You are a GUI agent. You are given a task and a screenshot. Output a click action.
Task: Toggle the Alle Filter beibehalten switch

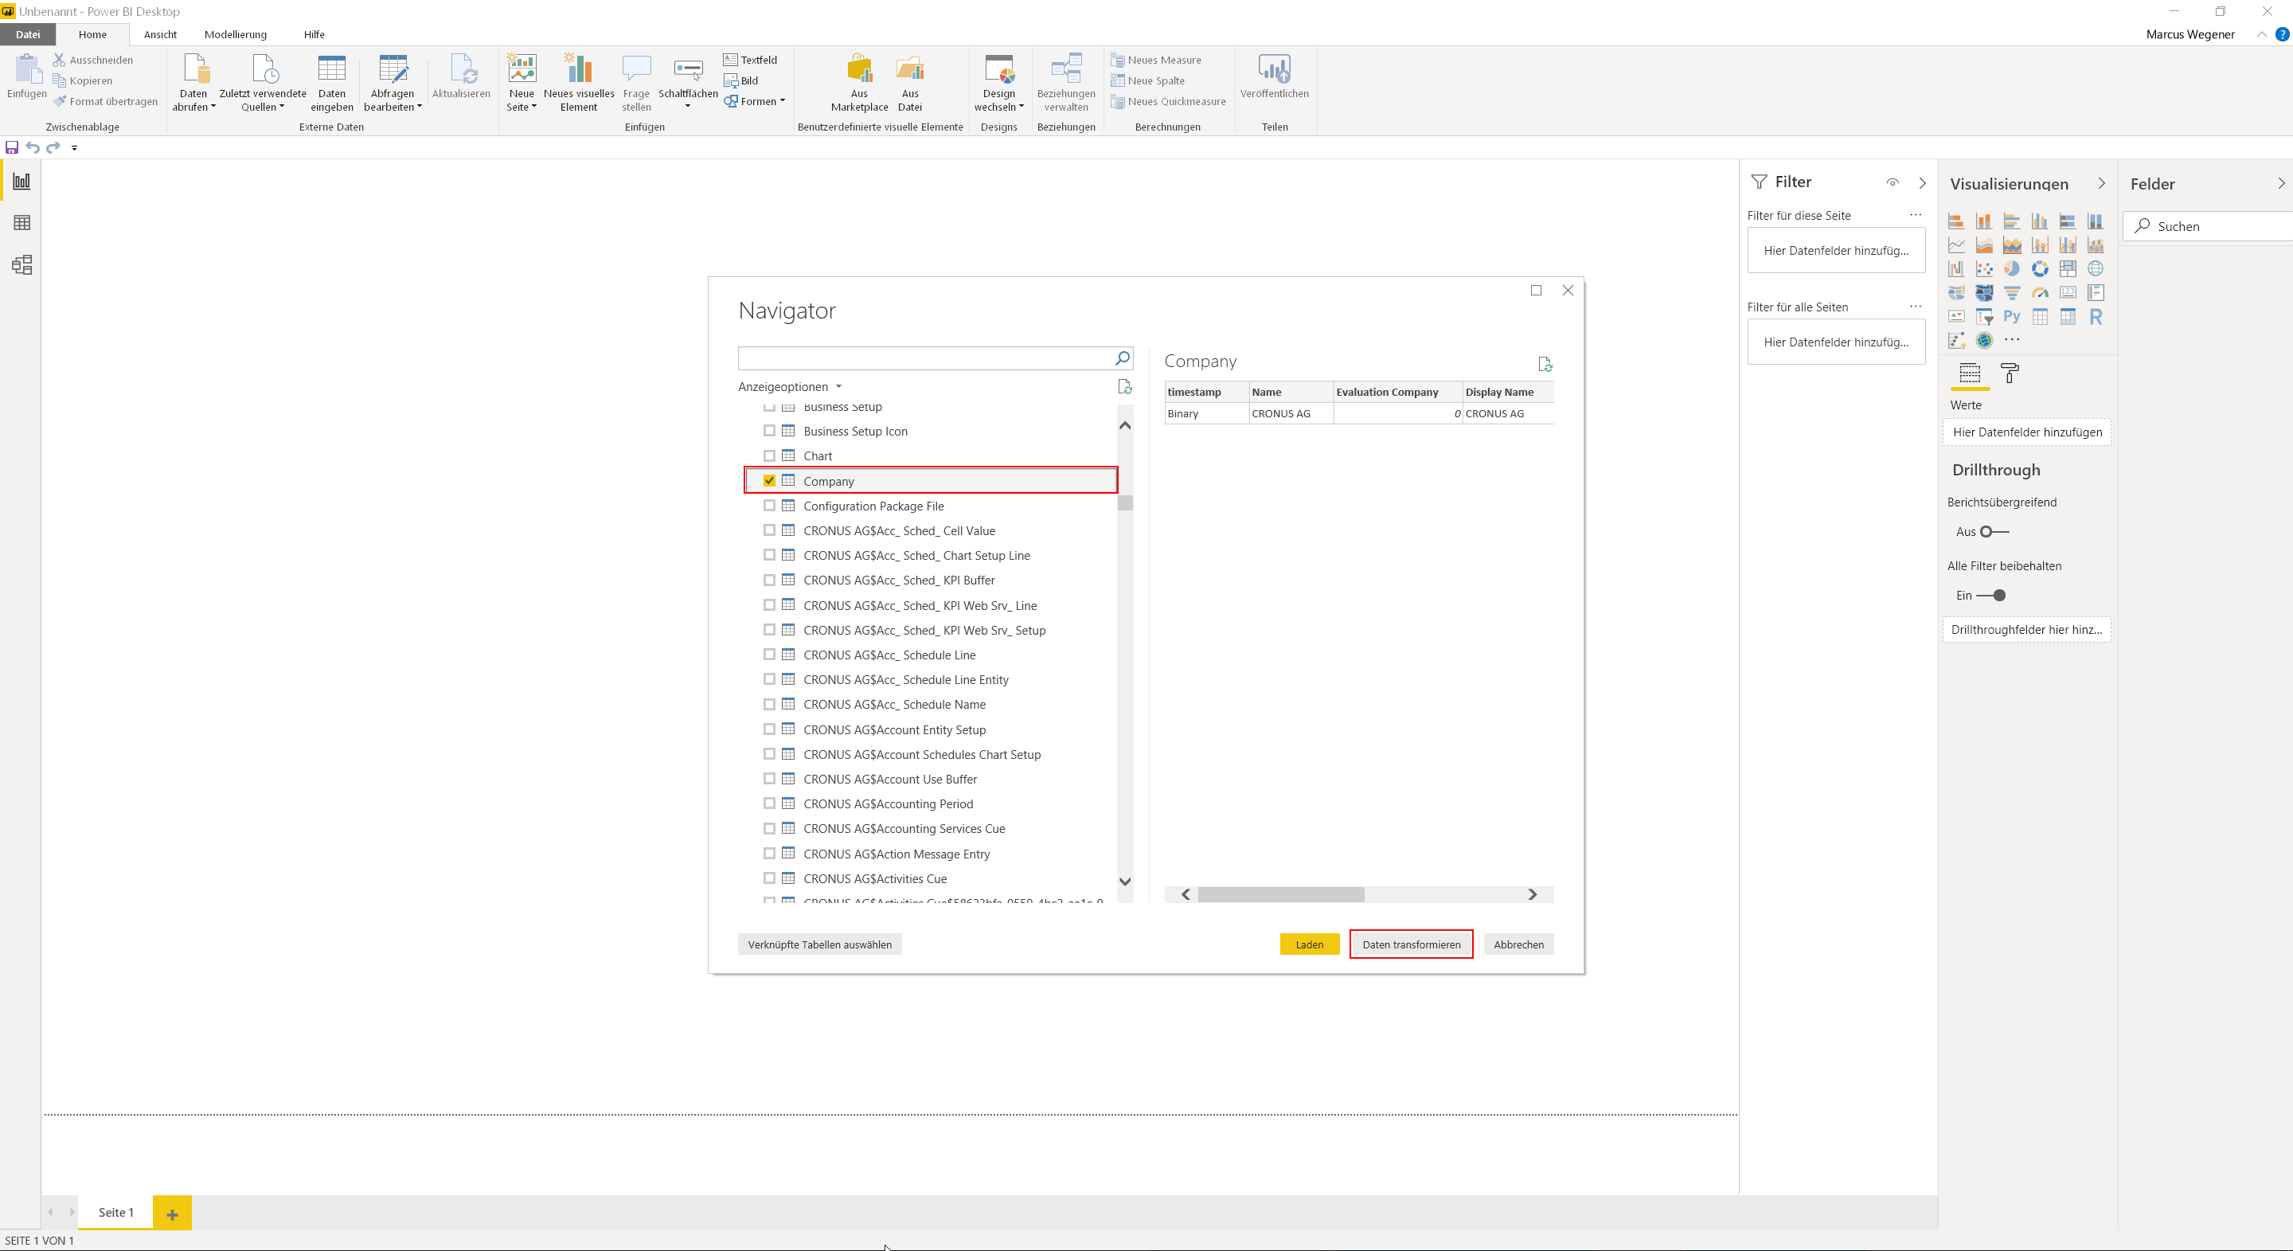[x=1991, y=595]
